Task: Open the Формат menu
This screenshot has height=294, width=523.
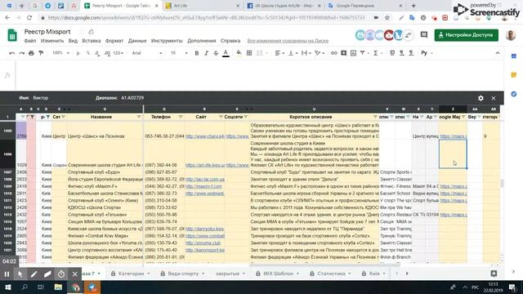Action: pos(114,41)
